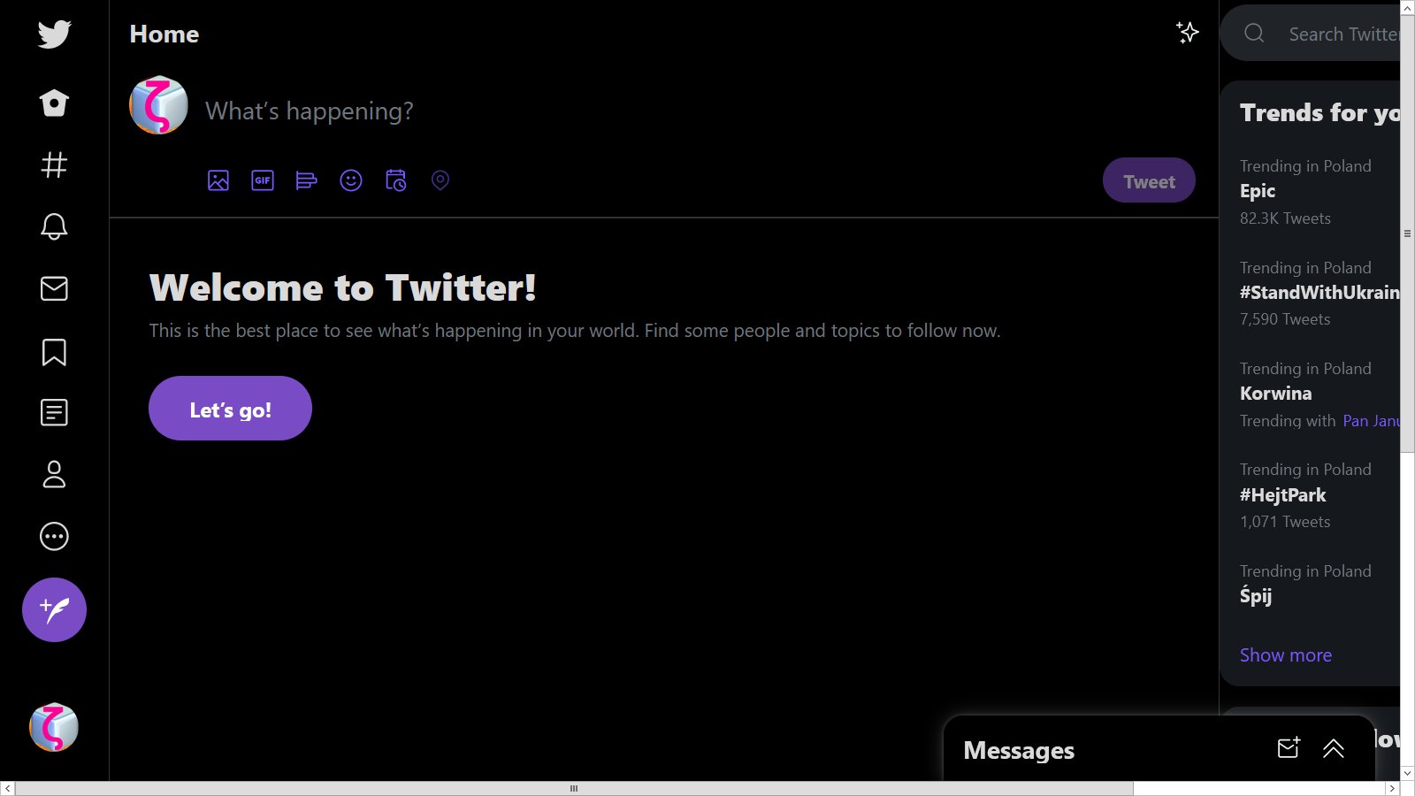This screenshot has width=1415, height=796.
Task: Toggle top tweets with sparkle icon
Action: tap(1187, 34)
